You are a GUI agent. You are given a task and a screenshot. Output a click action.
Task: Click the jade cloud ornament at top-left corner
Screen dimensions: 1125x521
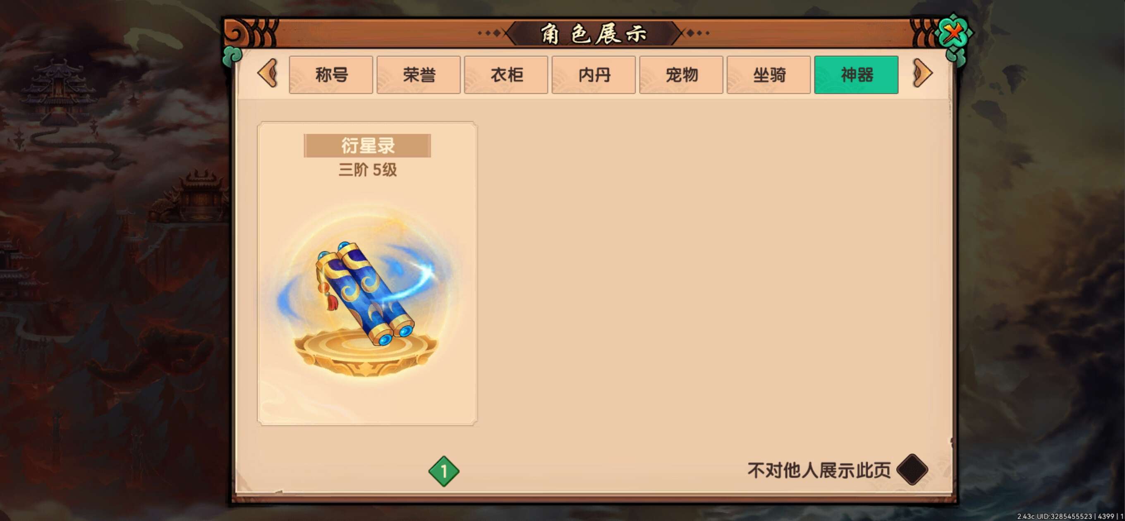[232, 57]
